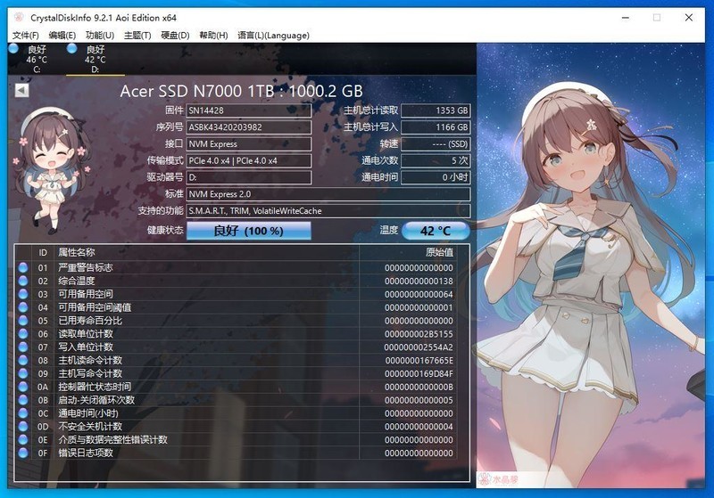Viewport: 714px width, 498px height.
Task: Open the 主题(T) menu
Action: (137, 35)
